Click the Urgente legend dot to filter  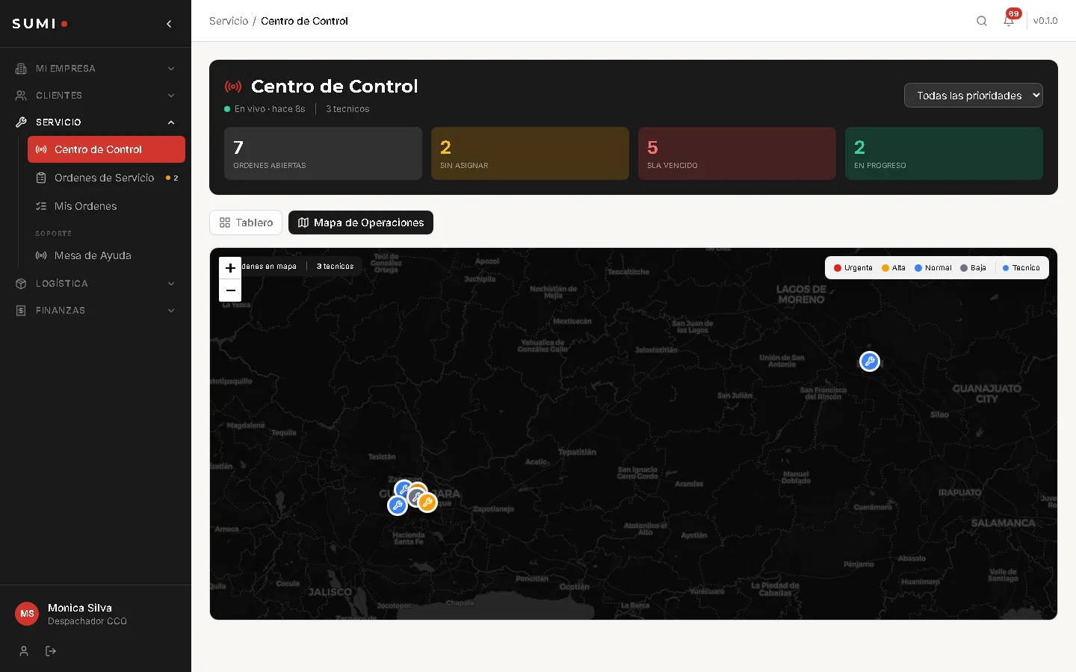coord(838,267)
